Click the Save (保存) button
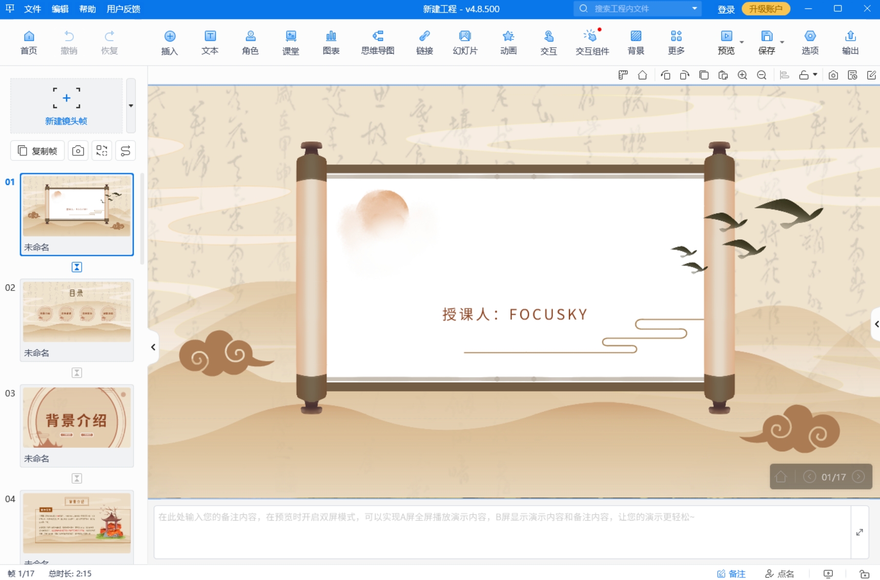 [767, 43]
